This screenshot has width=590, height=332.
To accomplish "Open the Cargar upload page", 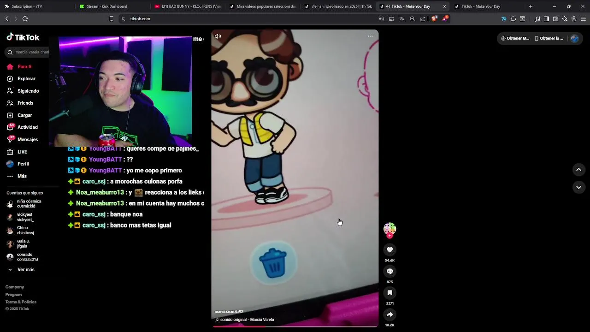I will click(19, 115).
